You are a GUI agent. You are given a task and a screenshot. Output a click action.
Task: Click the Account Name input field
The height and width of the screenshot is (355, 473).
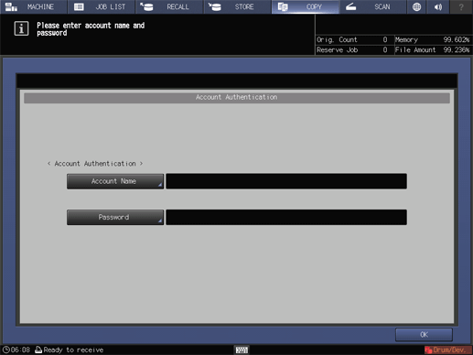pyautogui.click(x=286, y=181)
